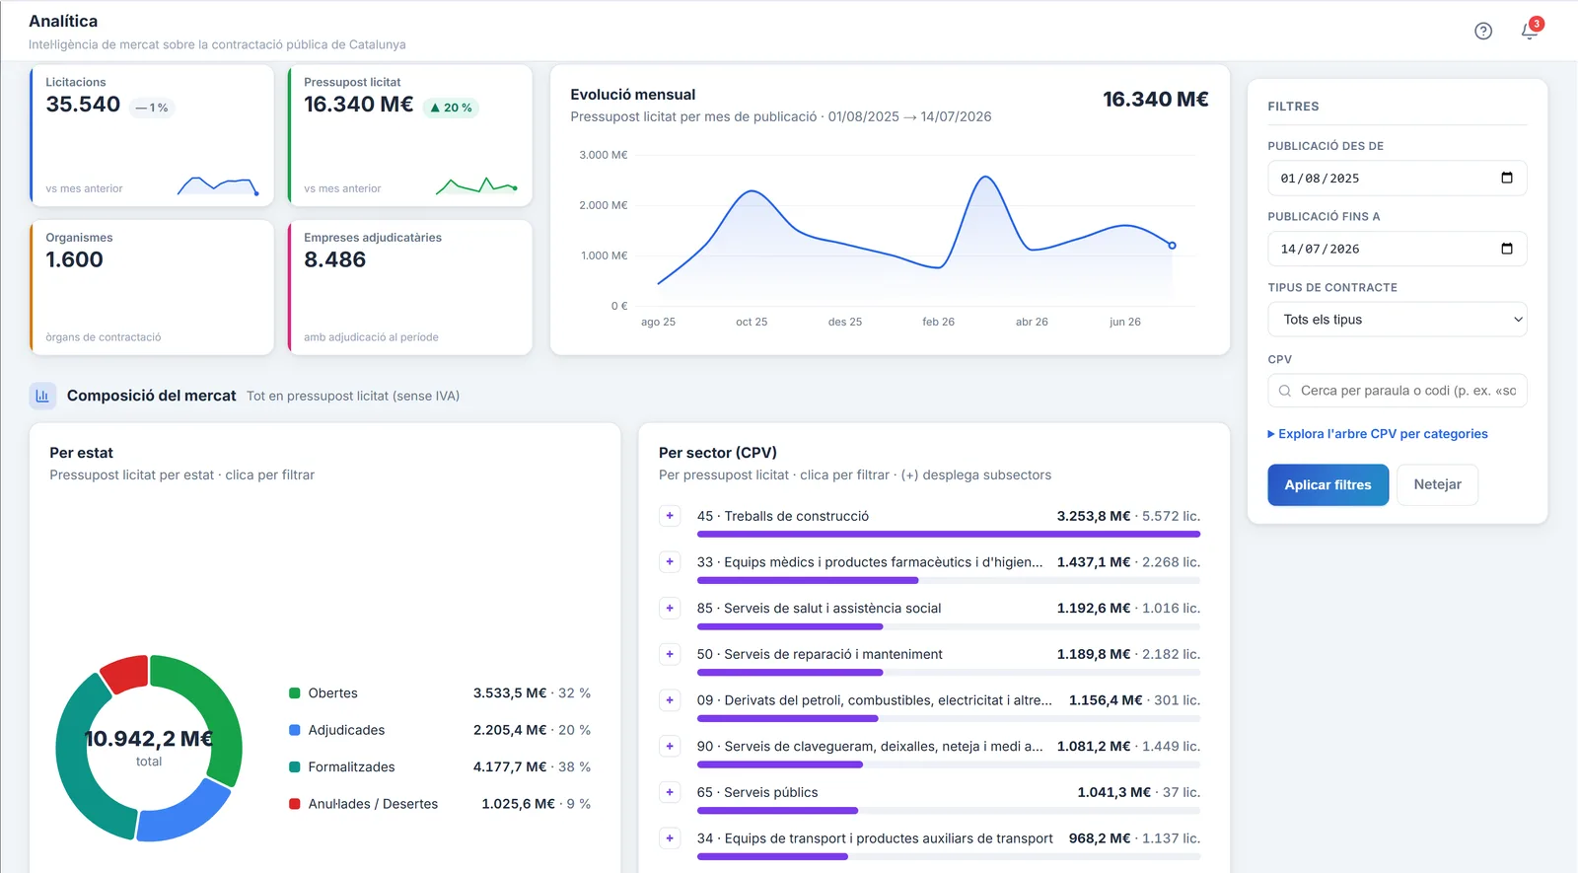This screenshot has width=1578, height=873.
Task: Open the help question mark icon
Action: [x=1483, y=31]
